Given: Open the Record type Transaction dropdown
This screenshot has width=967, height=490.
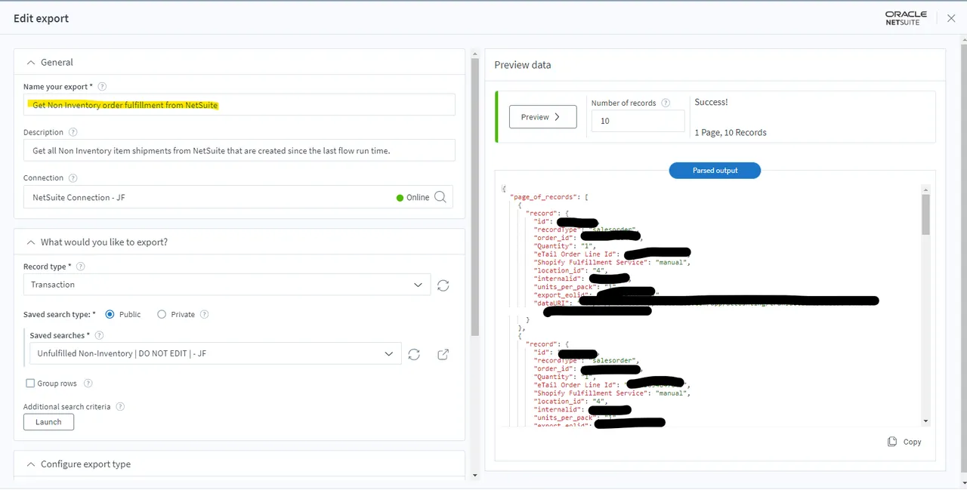Looking at the screenshot, I should 227,285.
